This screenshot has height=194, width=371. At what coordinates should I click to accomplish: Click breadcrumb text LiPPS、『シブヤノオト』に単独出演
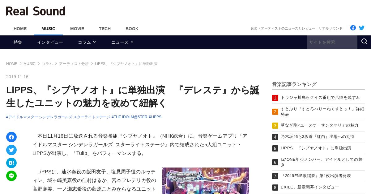coord(126,64)
